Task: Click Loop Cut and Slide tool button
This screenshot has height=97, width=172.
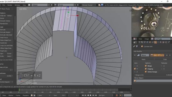Action: pyautogui.click(x=6, y=46)
